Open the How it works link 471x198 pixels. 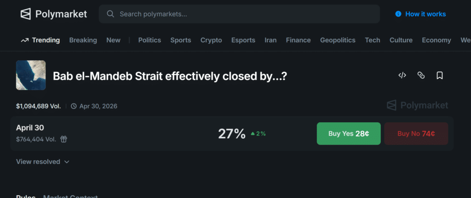coord(425,14)
